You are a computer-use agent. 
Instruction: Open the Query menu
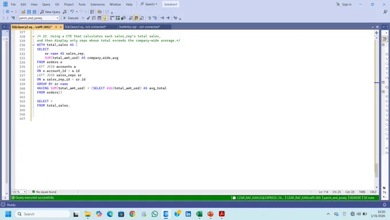point(46,5)
